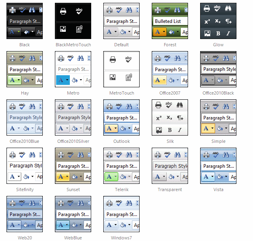The image size is (253, 241).
Task: Click the bold B icon in Silk skin
Action: click(x=169, y=130)
